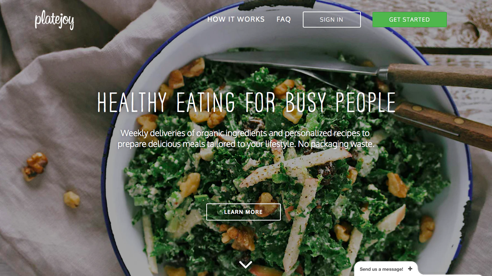The image size is (492, 276).
Task: Find out more via the outlined Learn More button
Action: coord(243,212)
